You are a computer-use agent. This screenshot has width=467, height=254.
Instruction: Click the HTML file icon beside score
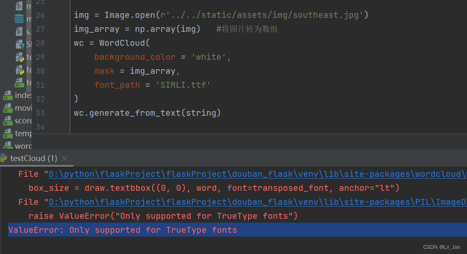click(8, 120)
